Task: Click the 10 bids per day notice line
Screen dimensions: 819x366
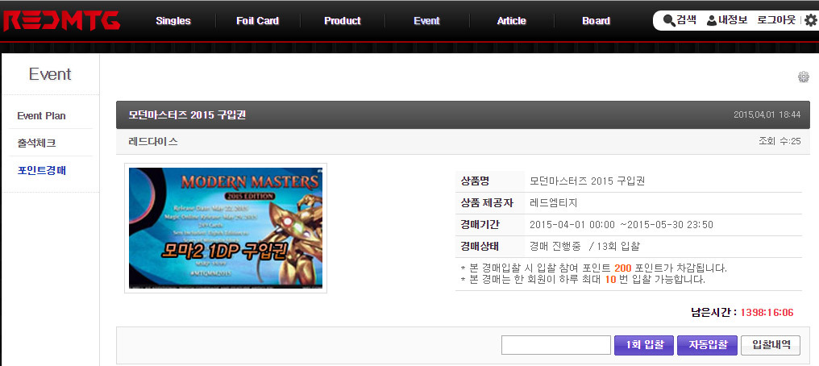Action: [x=583, y=279]
